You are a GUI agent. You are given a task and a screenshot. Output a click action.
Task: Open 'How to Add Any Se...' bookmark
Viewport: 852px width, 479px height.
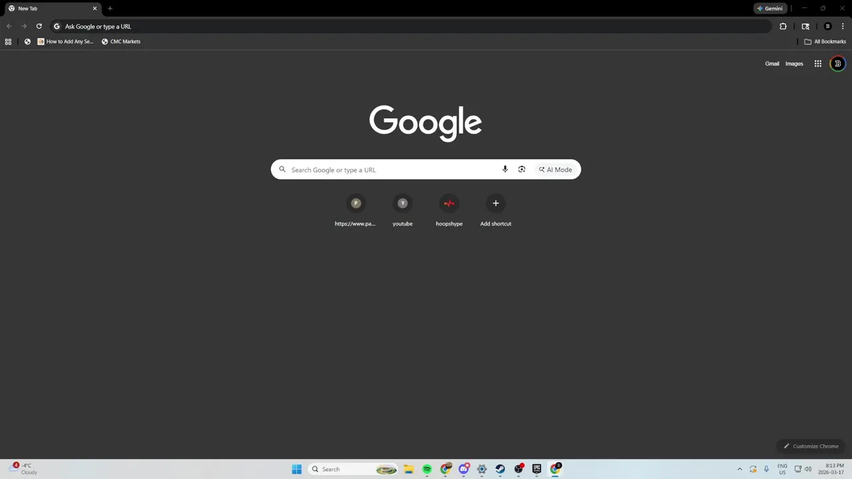pyautogui.click(x=65, y=41)
